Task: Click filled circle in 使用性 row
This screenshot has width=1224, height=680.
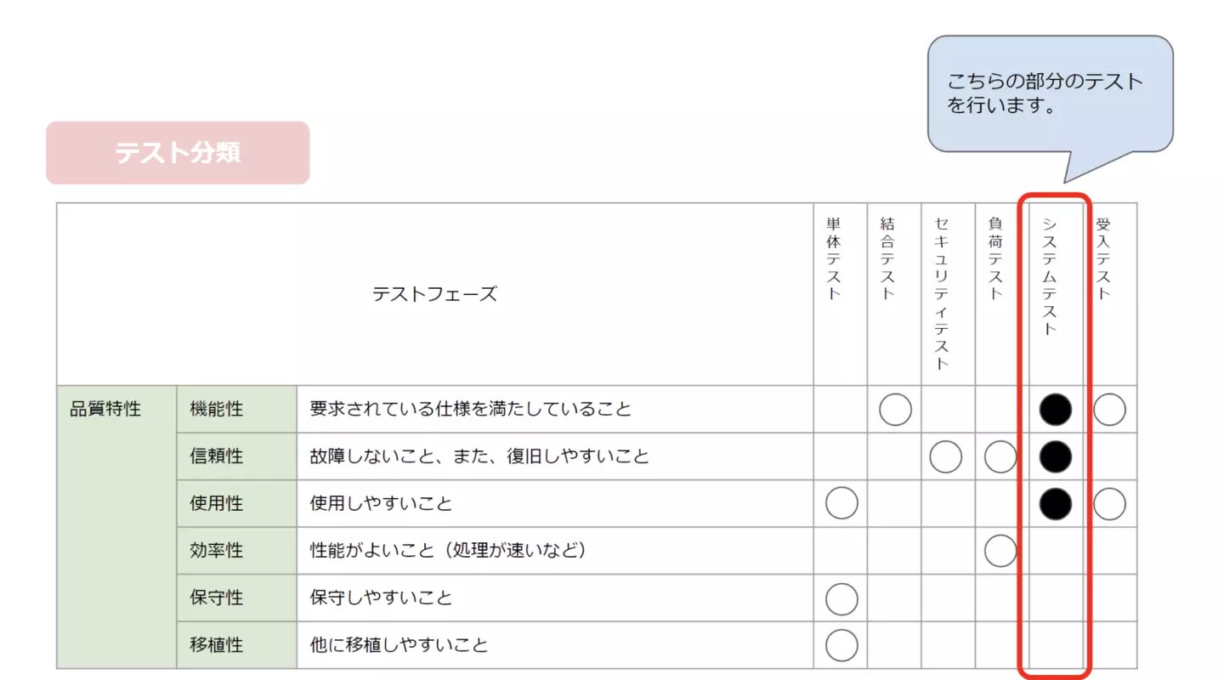Action: point(1056,504)
